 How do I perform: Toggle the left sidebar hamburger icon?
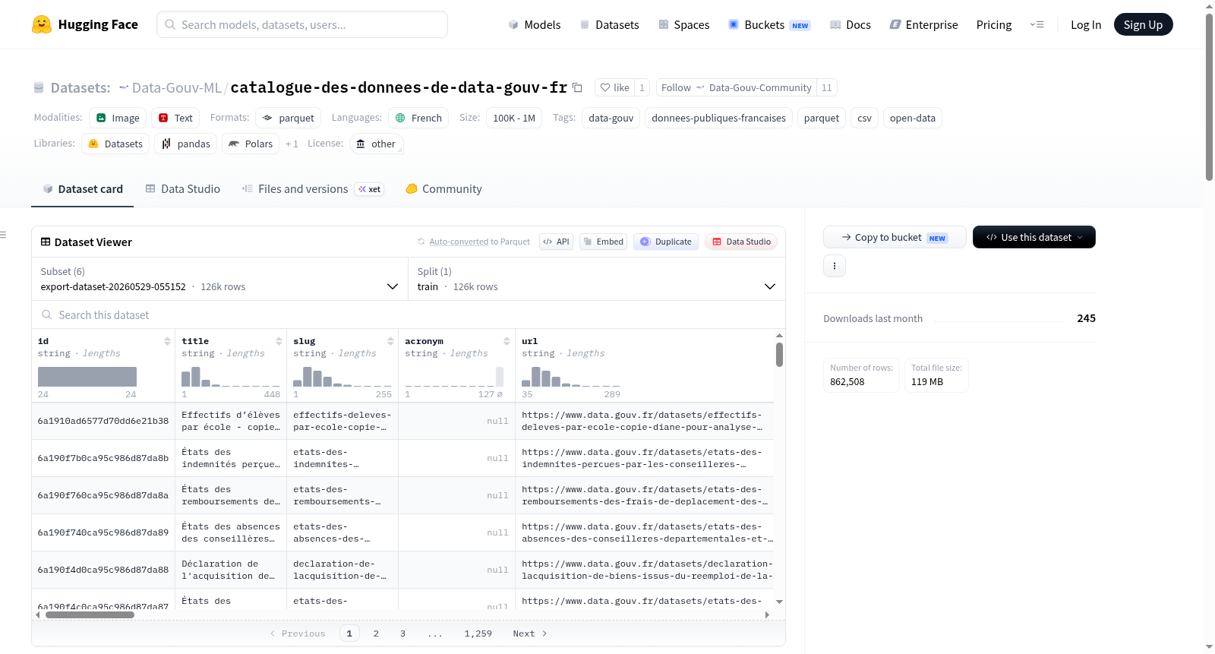[3, 235]
